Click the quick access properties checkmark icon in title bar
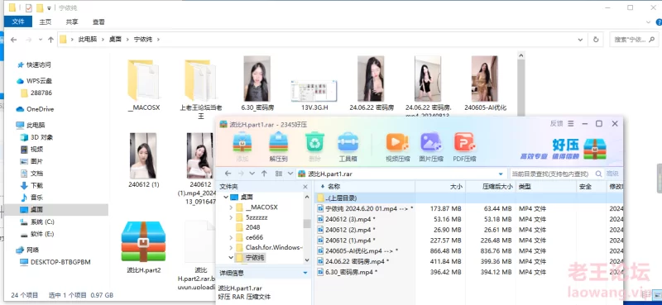 coord(29,7)
